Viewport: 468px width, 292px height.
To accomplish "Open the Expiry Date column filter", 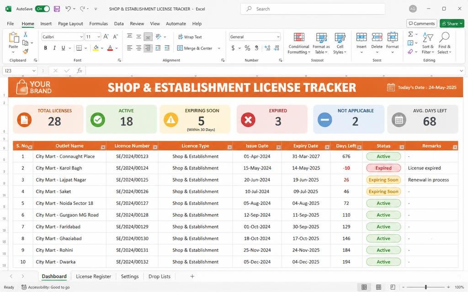I will [327, 147].
